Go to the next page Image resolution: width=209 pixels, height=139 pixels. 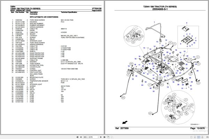point(101,137)
